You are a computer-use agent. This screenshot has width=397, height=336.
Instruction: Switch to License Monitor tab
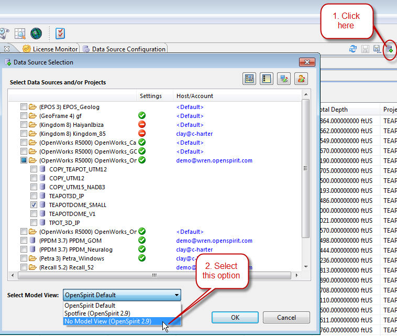[x=50, y=49]
